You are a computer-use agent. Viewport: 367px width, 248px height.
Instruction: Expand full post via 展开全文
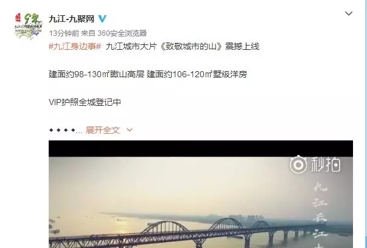[103, 130]
